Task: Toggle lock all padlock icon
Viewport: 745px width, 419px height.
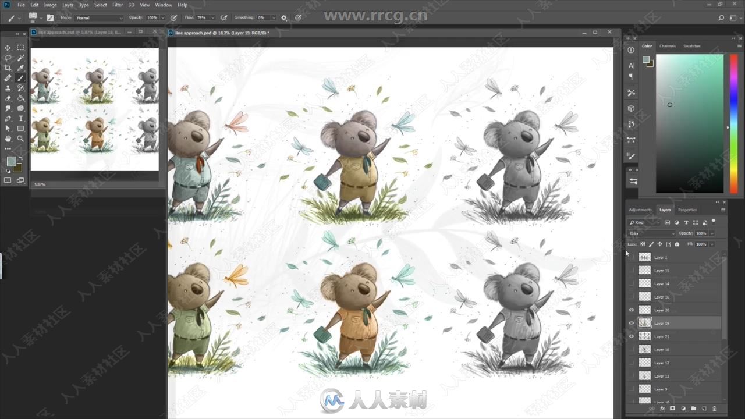Action: click(x=677, y=244)
